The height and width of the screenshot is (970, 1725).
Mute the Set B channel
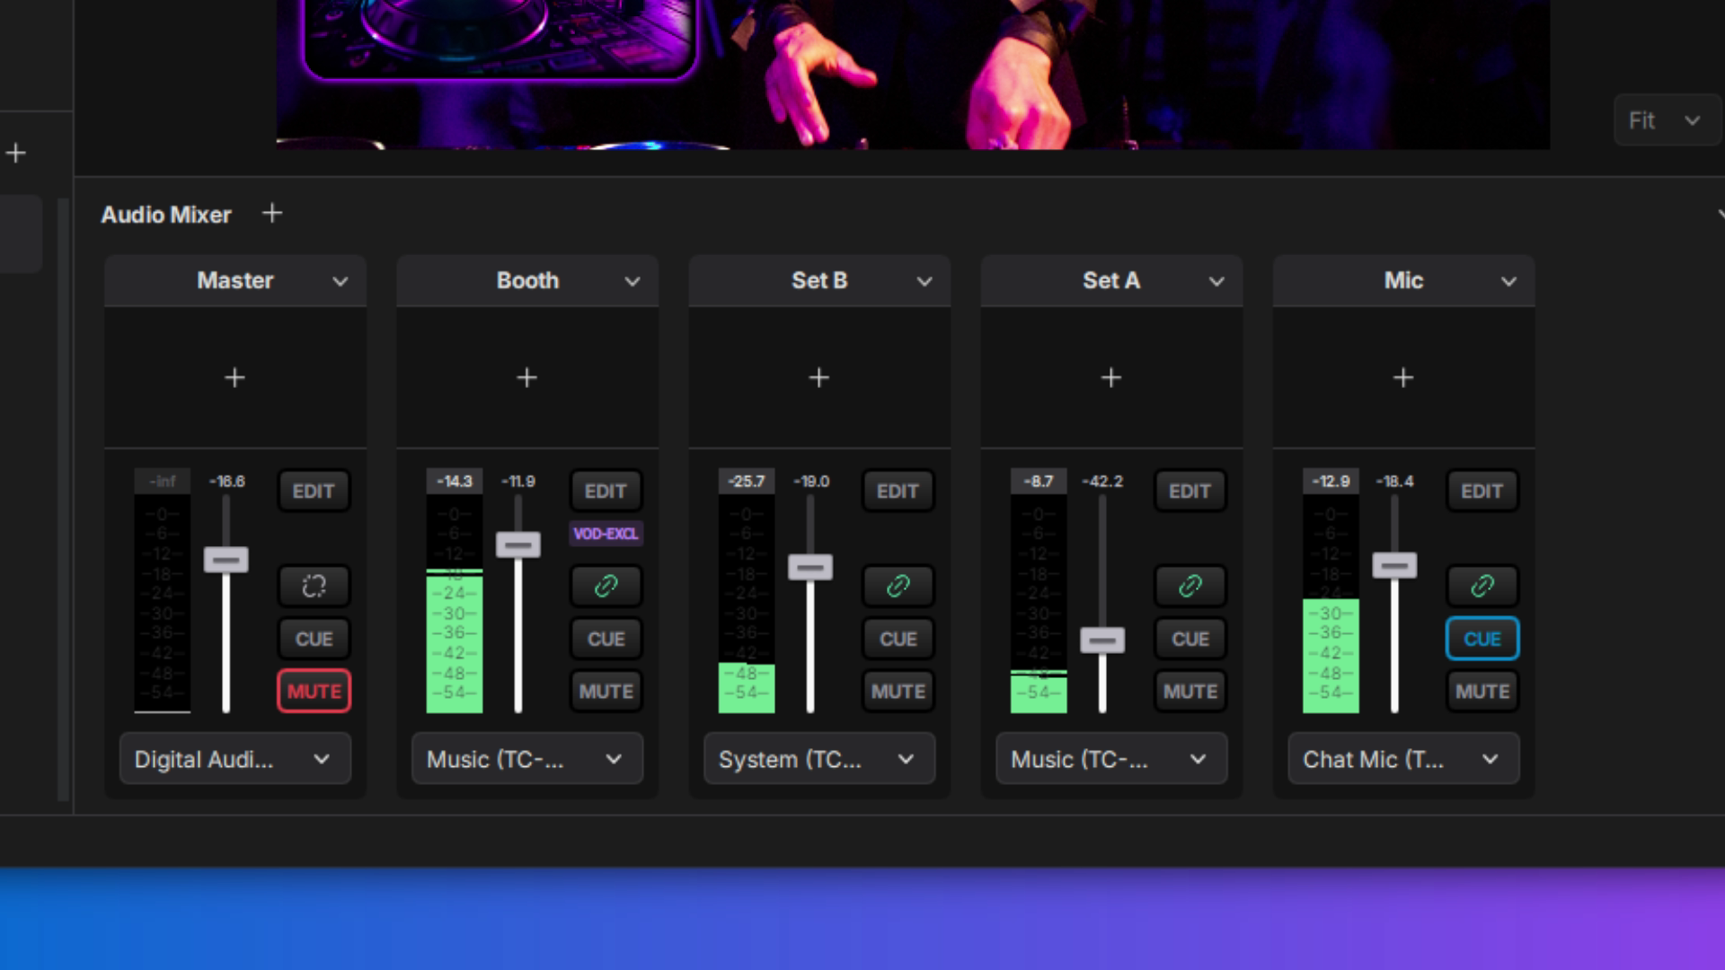click(898, 692)
